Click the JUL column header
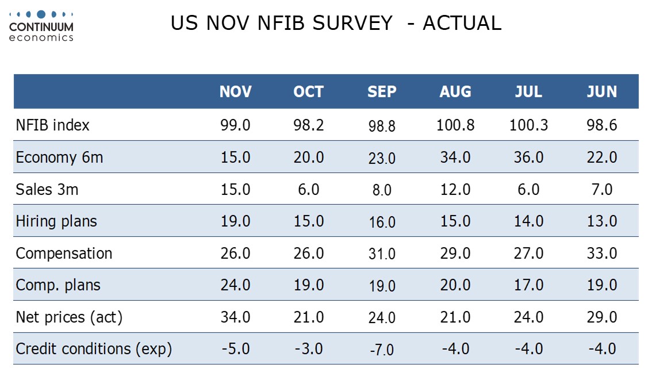The height and width of the screenshot is (391, 652). (x=528, y=92)
